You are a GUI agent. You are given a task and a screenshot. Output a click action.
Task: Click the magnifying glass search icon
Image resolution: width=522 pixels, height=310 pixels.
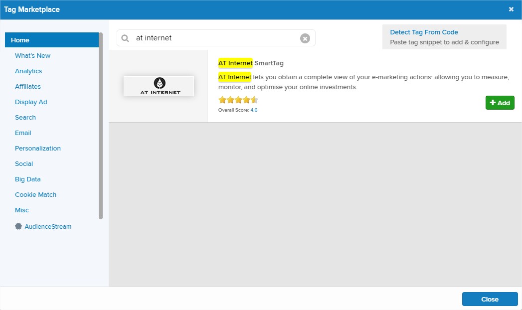point(125,38)
